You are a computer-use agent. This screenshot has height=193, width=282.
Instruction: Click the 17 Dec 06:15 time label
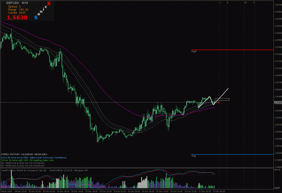[219, 191]
